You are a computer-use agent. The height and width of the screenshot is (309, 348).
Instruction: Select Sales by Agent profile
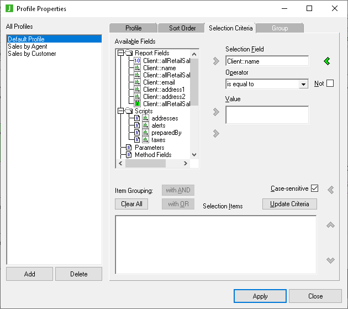(x=28, y=46)
